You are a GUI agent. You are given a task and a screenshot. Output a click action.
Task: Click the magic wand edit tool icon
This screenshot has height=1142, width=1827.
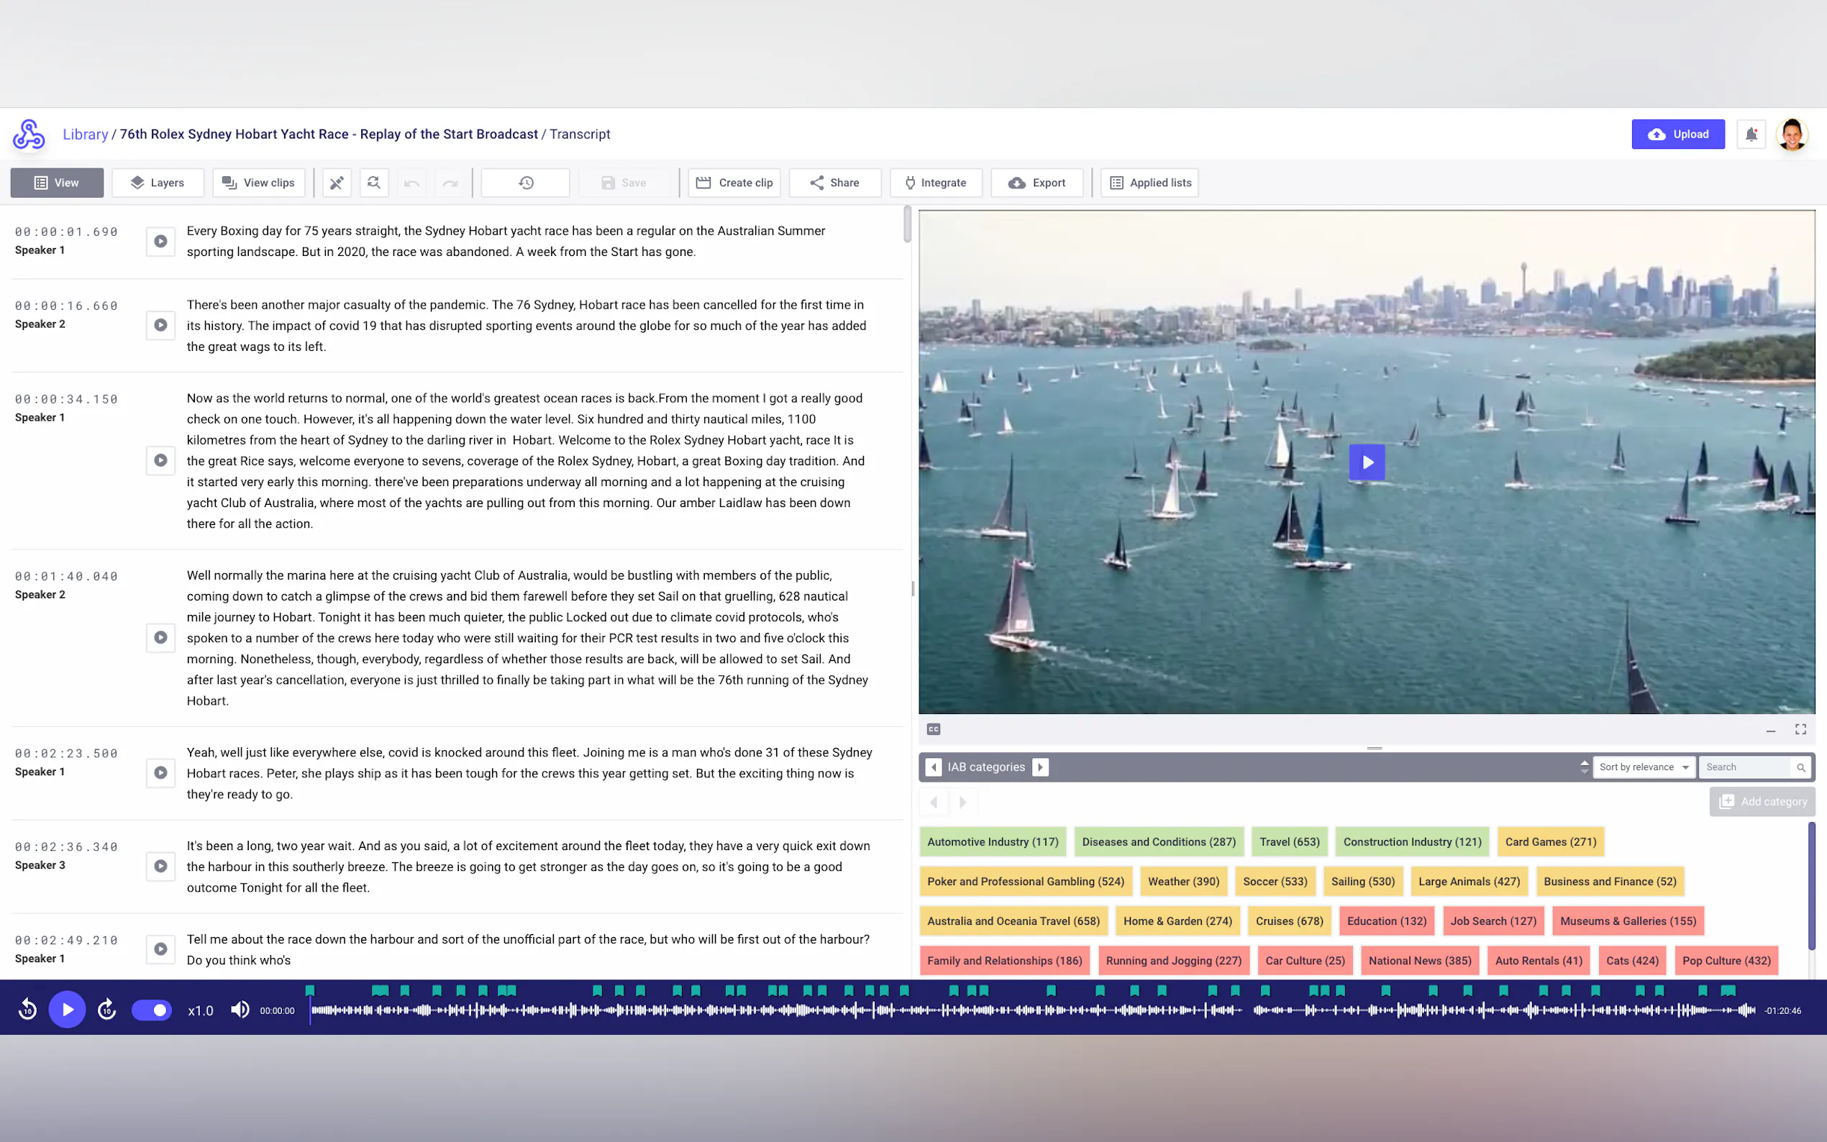click(337, 183)
